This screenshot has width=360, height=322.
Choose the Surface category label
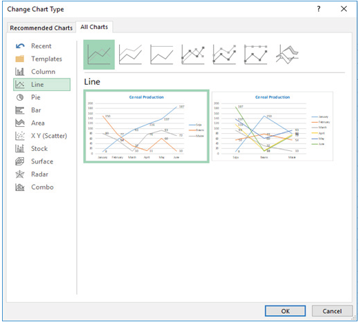pos(42,161)
